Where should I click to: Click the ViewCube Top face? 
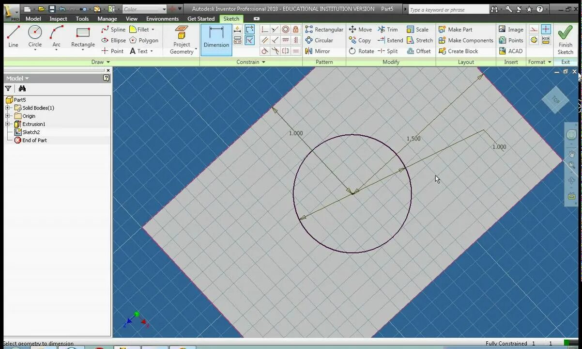[555, 100]
